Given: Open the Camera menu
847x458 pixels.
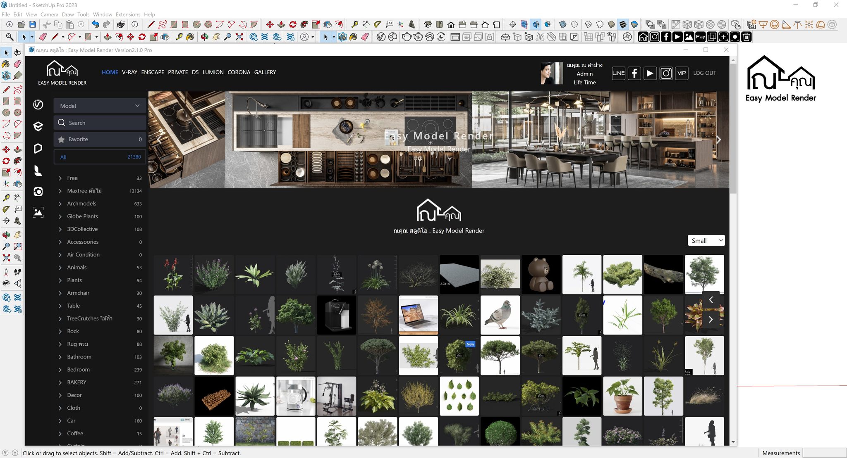Looking at the screenshot, I should tap(49, 14).
